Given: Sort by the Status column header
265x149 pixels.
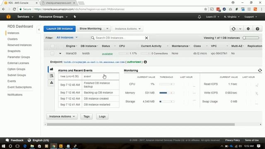Looking at the screenshot, I should tap(106, 46).
